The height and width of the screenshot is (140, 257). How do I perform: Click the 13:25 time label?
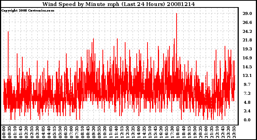[133, 132]
